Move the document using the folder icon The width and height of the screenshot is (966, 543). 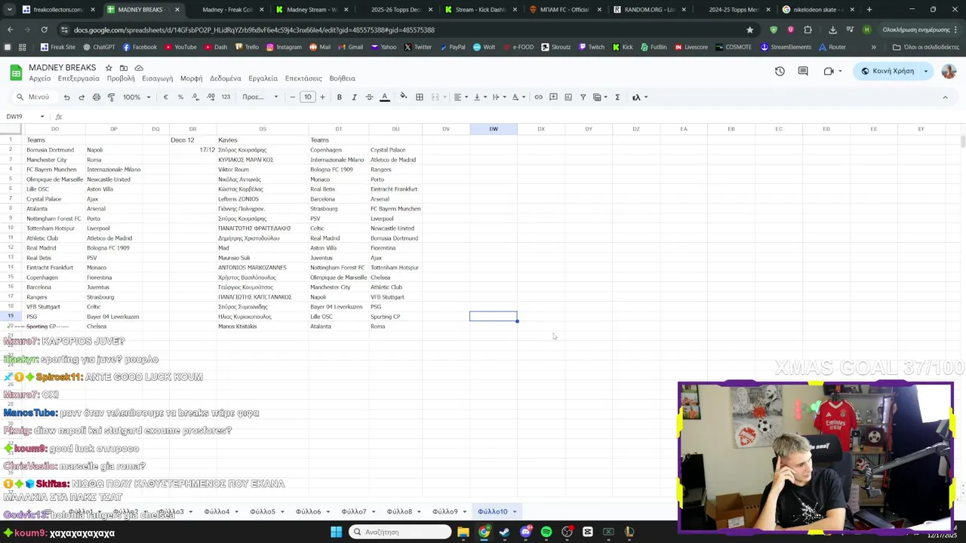[x=124, y=68]
